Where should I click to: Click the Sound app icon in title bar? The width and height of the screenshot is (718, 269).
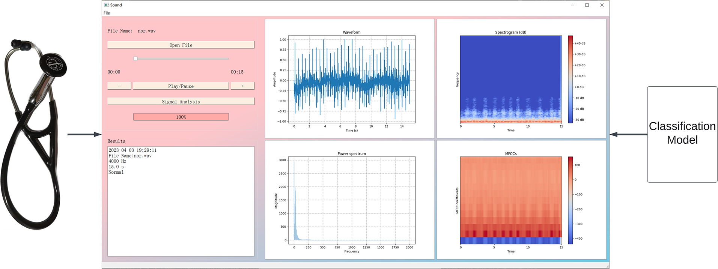[x=107, y=5]
